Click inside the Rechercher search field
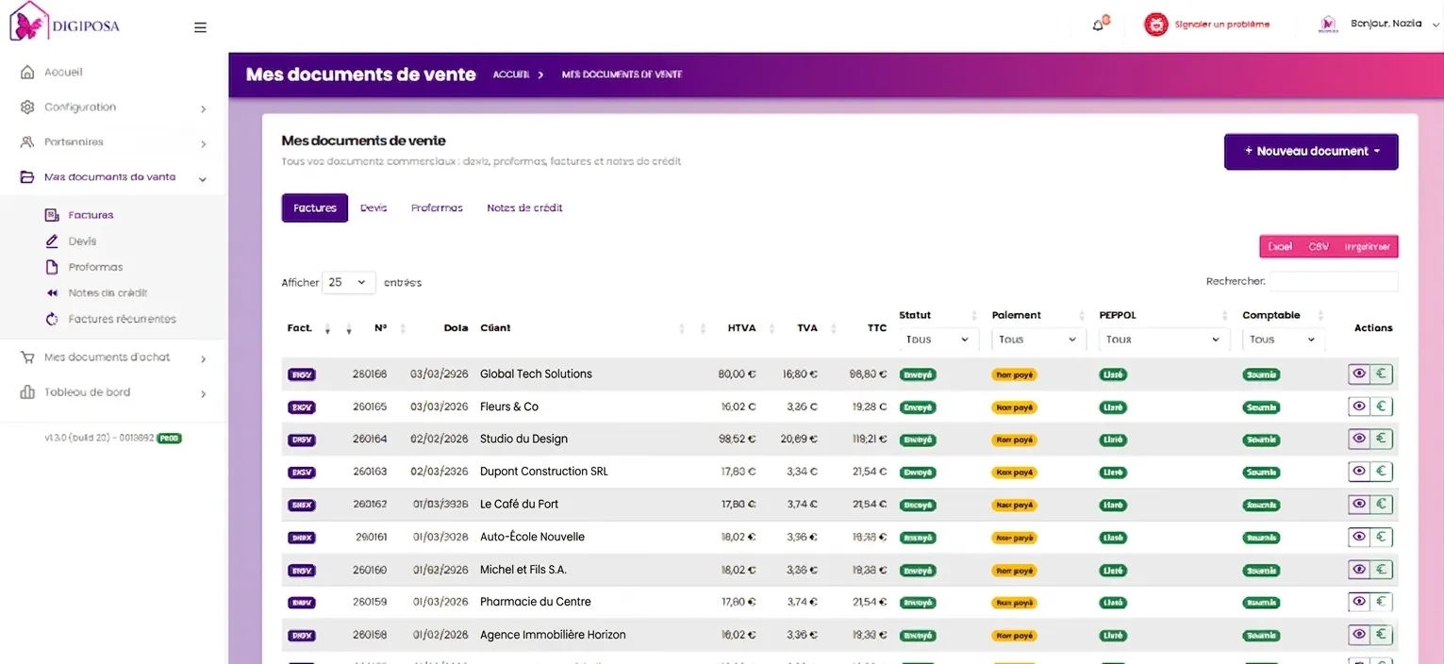 (x=1331, y=281)
